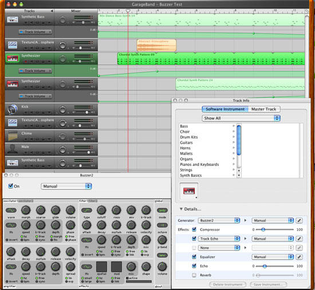The height and width of the screenshot is (290, 315).
Task: Switch to the filter 2 tab in Buzzer2
Action: pos(93,201)
